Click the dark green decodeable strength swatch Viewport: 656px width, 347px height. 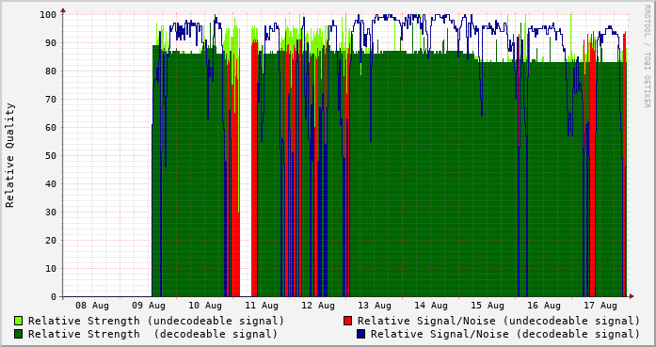pos(19,334)
